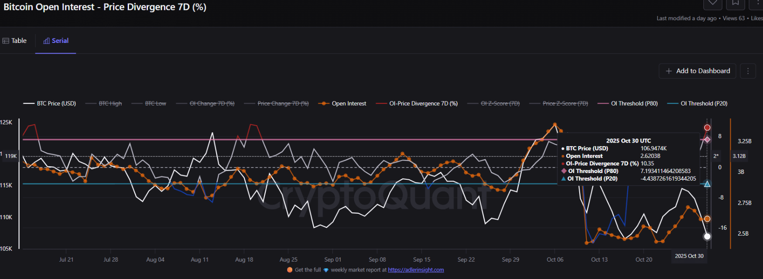Toggle OI-Price Divergence 7D (%) legend item

[417, 104]
